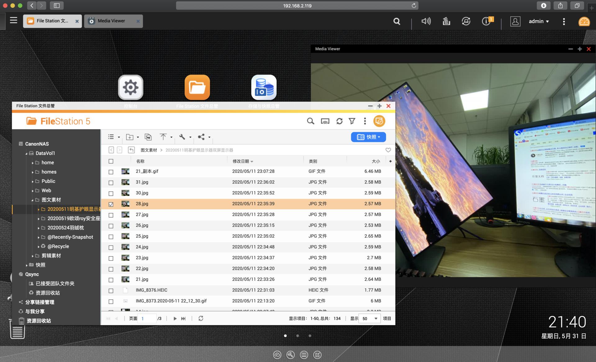Uncheck the checkbox for 28.jpg
Screen dimensions: 596x362
click(x=111, y=204)
